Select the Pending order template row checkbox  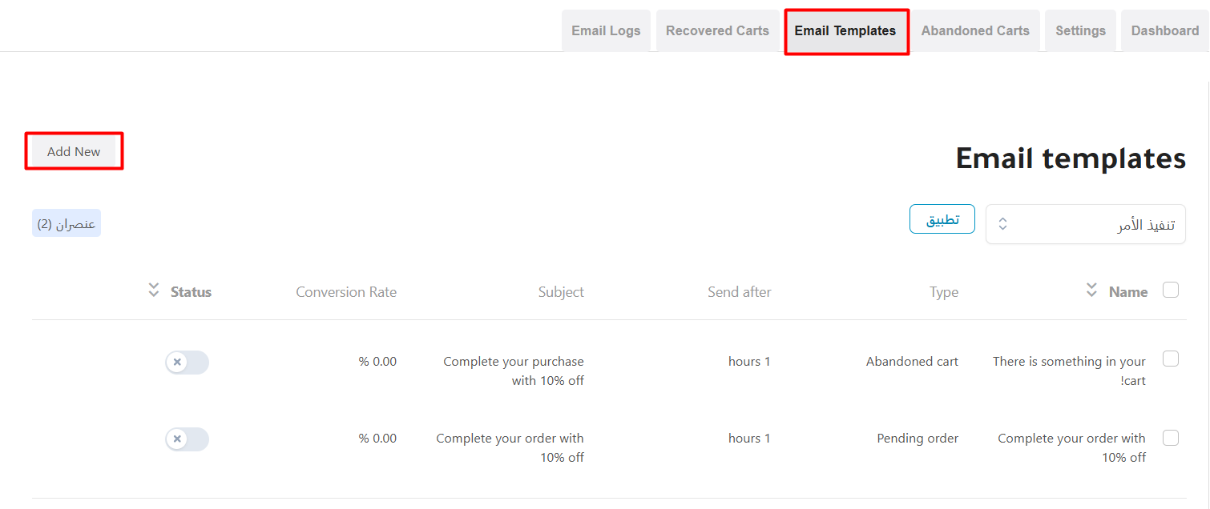[1170, 438]
